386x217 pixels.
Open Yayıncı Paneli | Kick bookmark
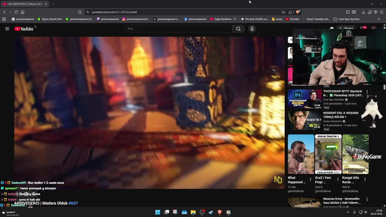pyautogui.click(x=50, y=19)
